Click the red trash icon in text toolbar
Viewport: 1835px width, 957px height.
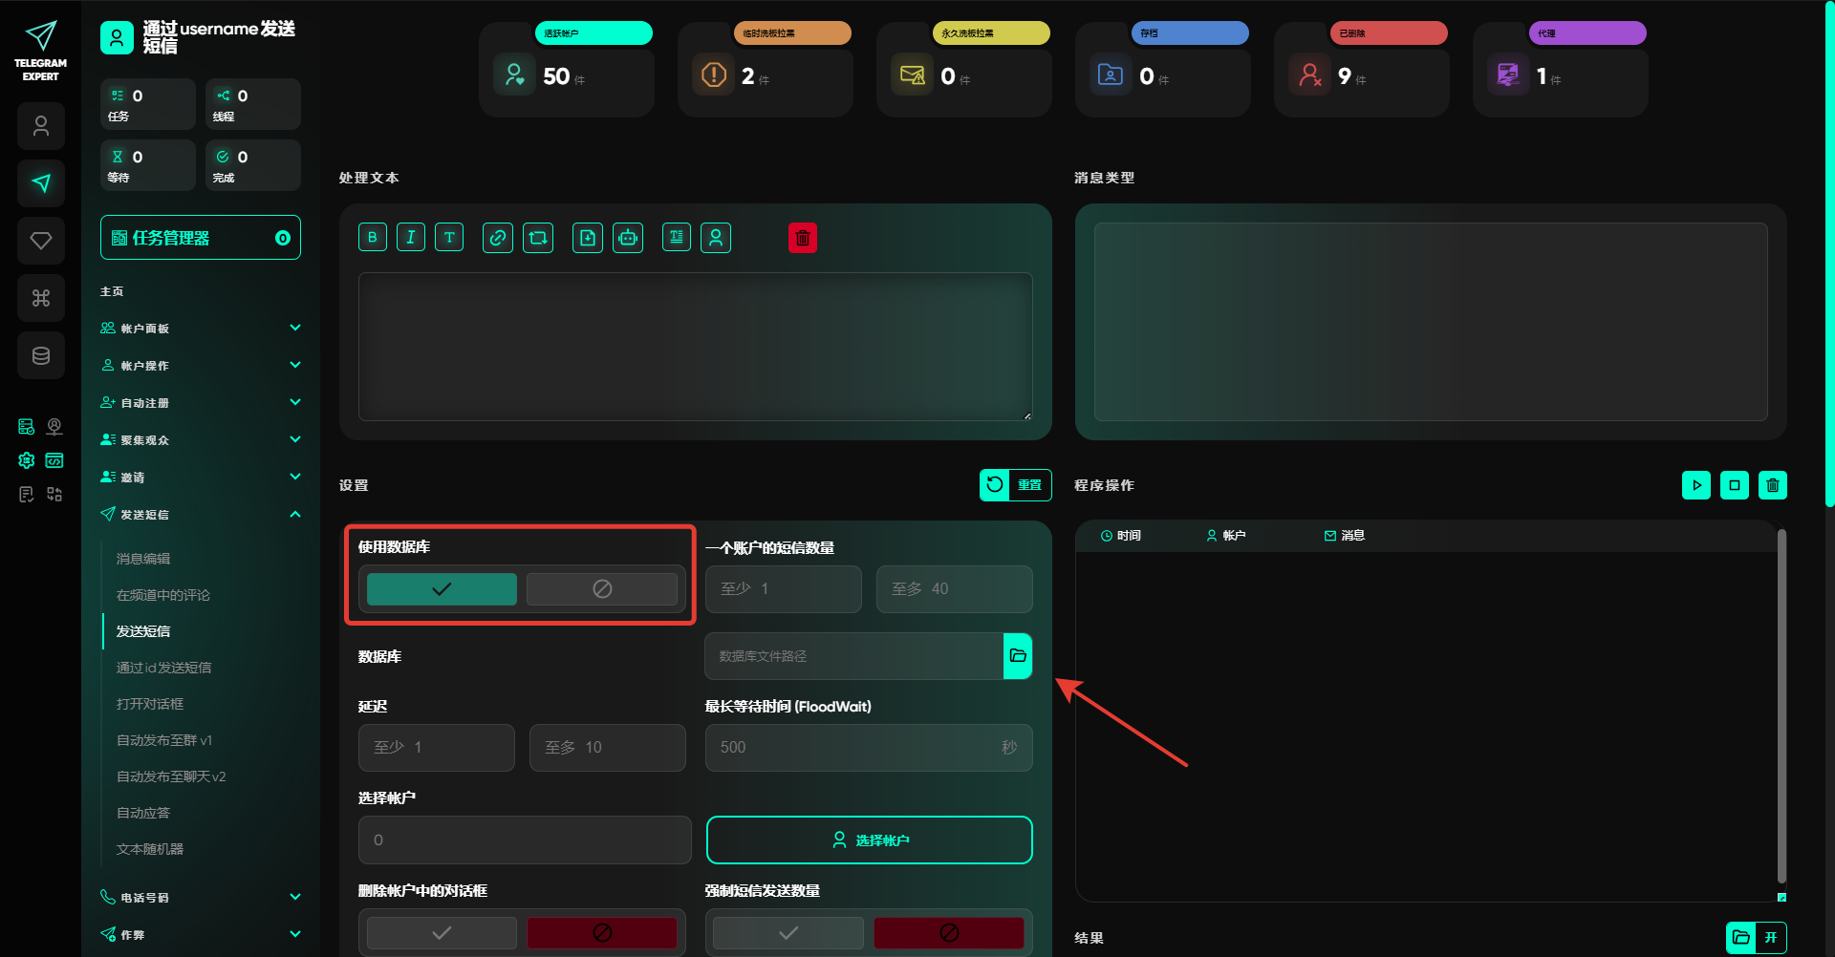803,238
